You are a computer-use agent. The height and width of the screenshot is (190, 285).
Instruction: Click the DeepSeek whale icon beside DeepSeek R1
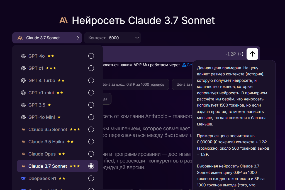(x=23, y=178)
